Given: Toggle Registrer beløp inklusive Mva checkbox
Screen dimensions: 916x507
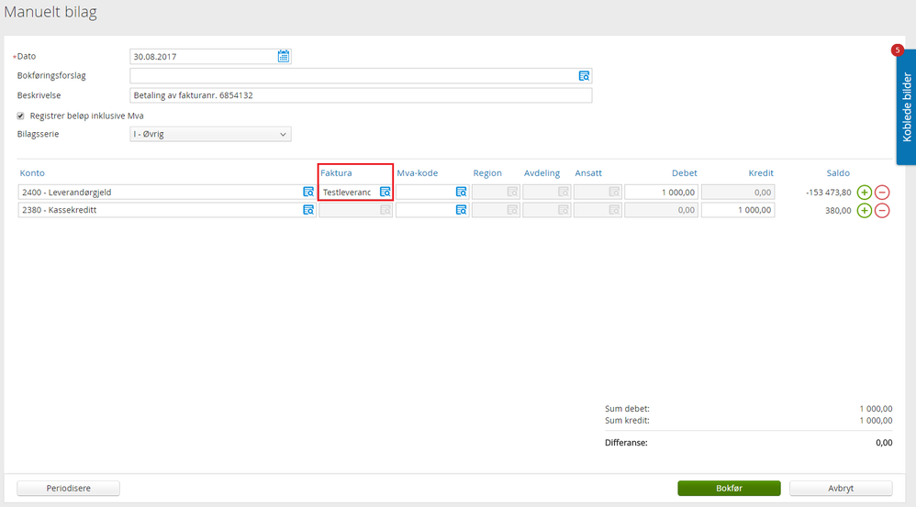Looking at the screenshot, I should coord(20,116).
